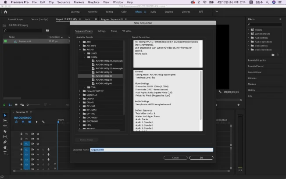Select the Razor tool

[5, 131]
